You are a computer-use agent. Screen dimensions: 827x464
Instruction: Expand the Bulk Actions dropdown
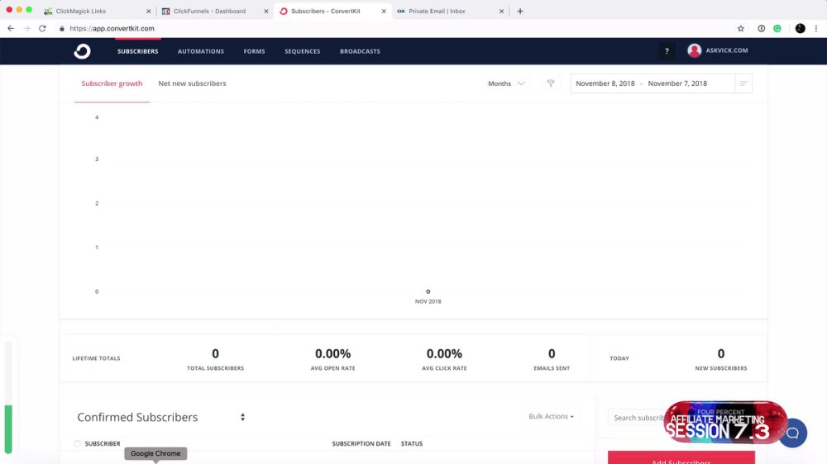click(551, 416)
